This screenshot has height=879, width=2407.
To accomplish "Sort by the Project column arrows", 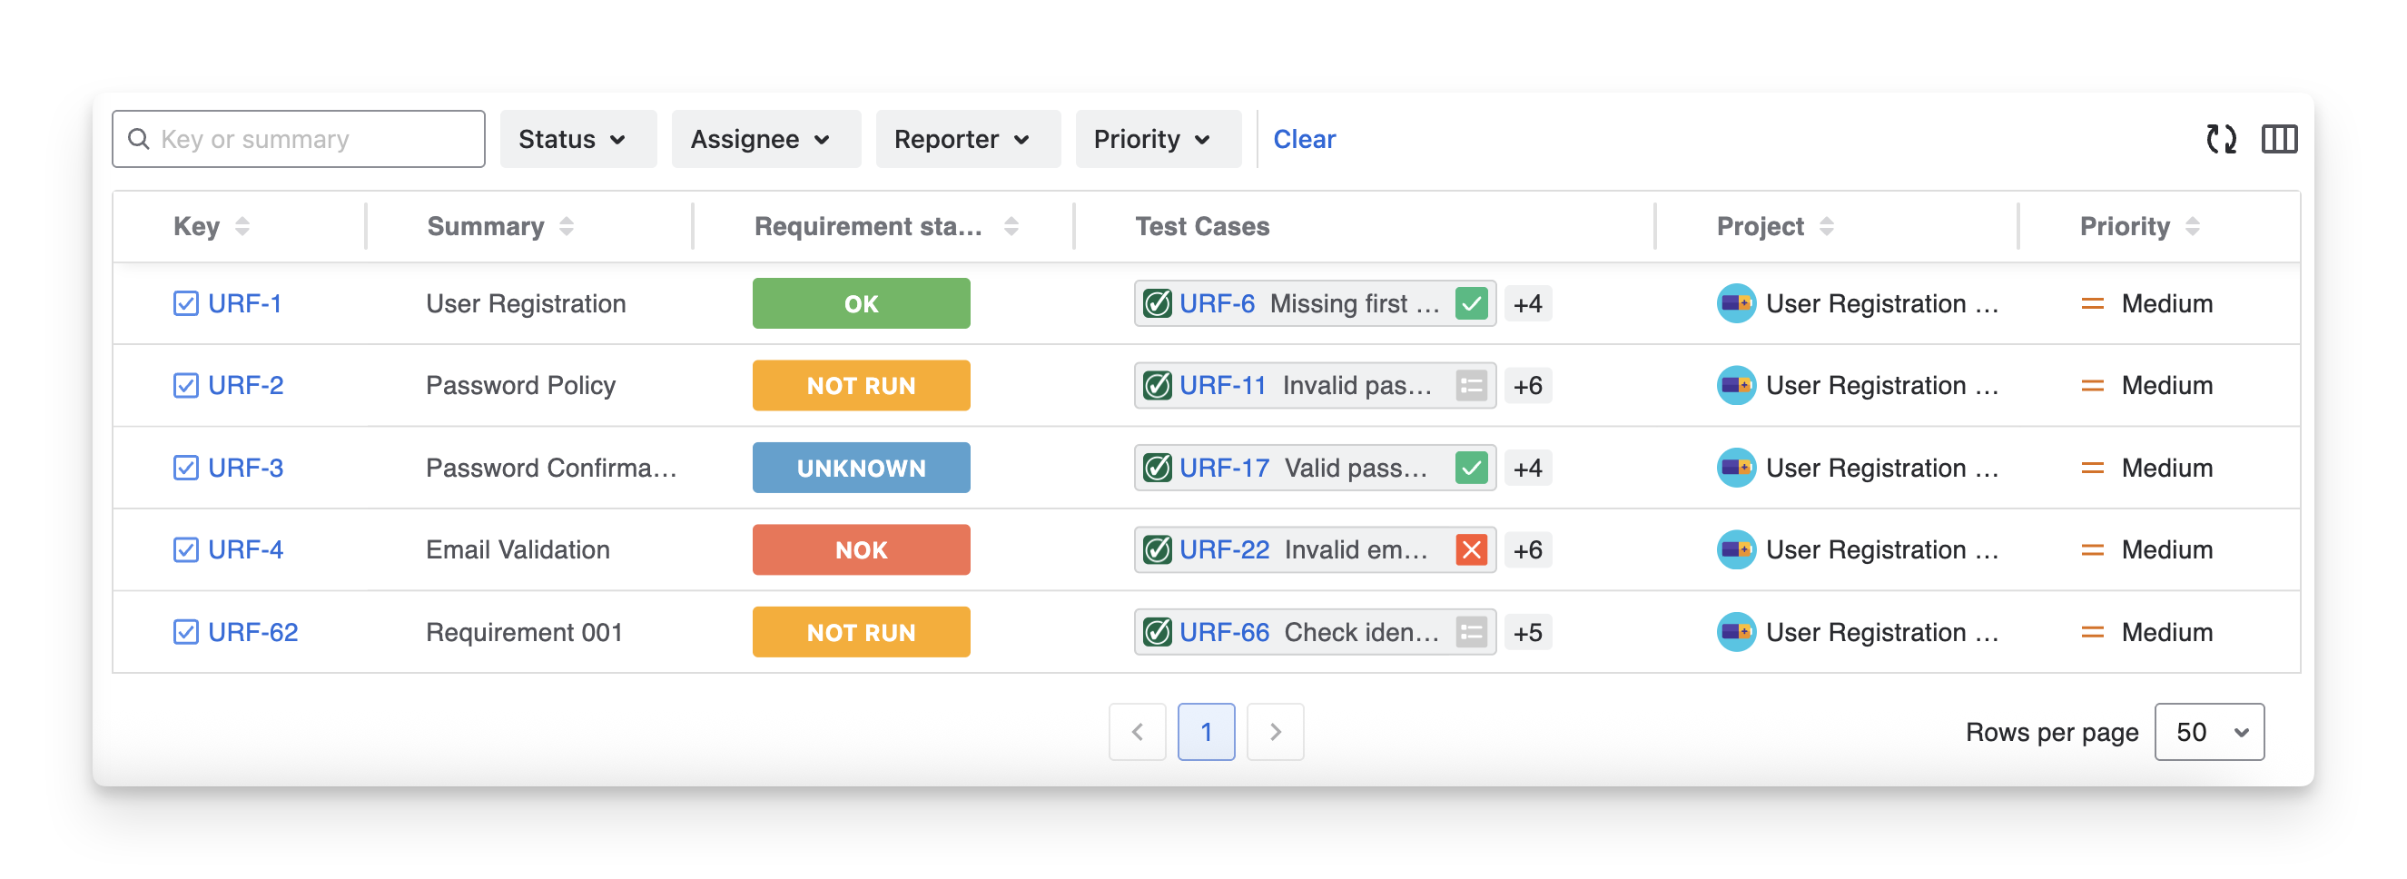I will (x=1826, y=226).
